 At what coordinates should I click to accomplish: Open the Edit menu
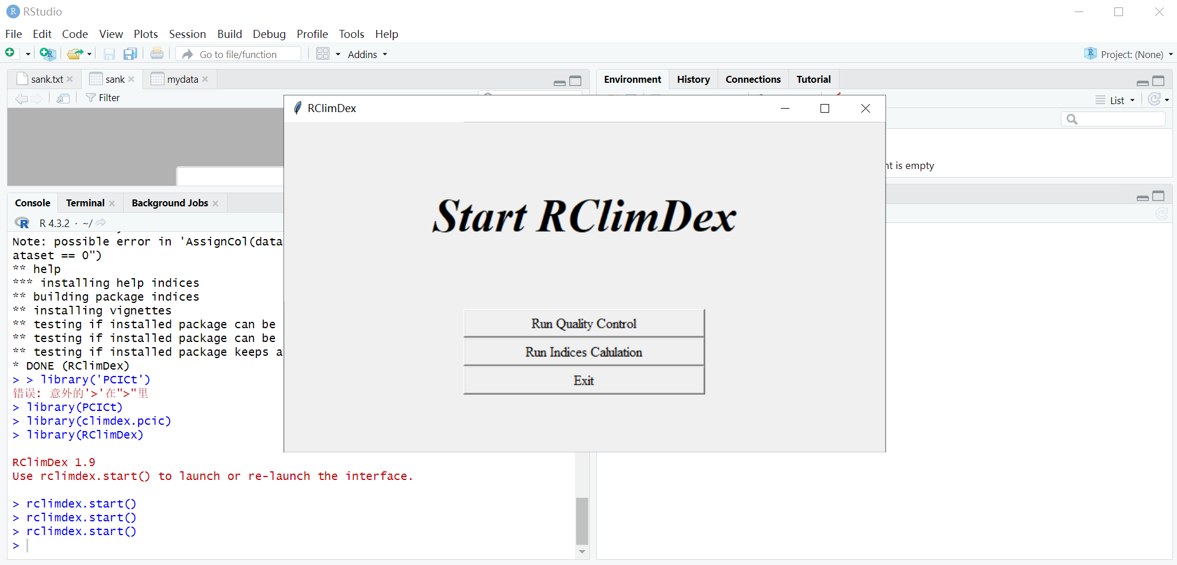coord(42,34)
